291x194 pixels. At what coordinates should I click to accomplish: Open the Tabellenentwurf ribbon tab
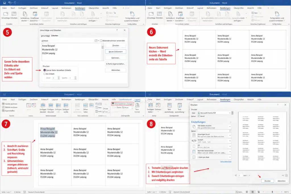pyautogui.click(x=125, y=100)
